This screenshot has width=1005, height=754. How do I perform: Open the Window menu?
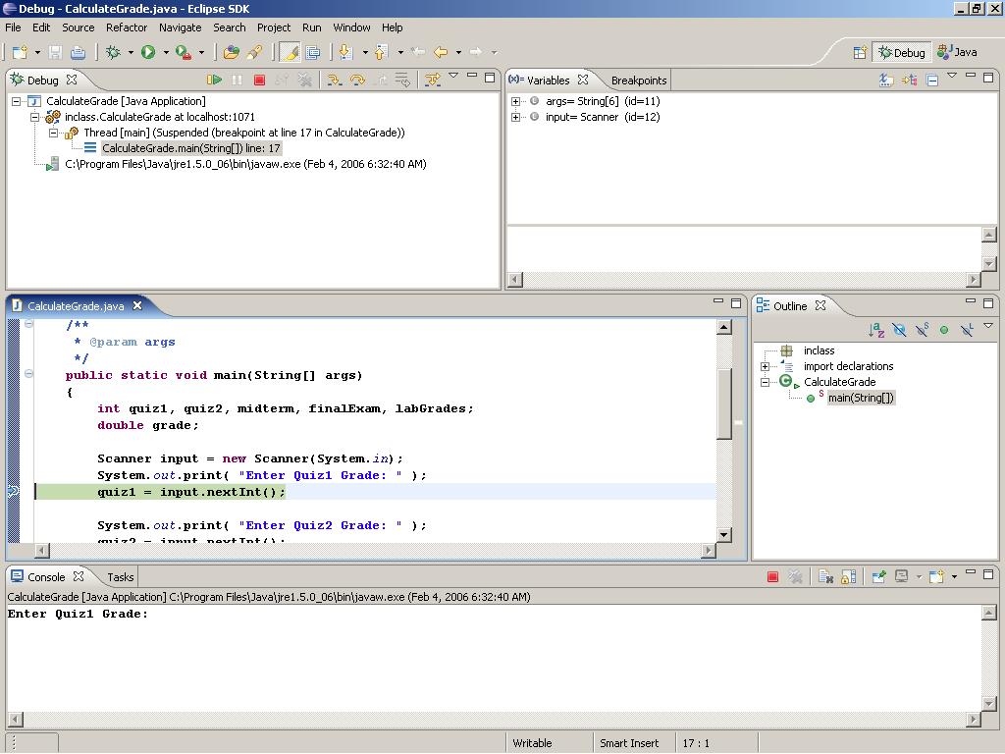(x=351, y=27)
